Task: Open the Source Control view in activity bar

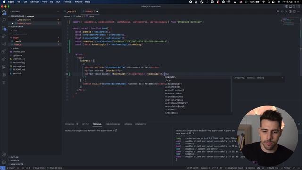Action: [4, 28]
